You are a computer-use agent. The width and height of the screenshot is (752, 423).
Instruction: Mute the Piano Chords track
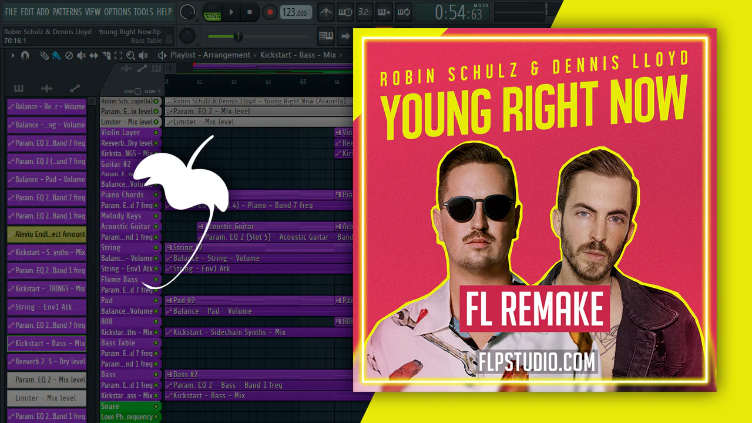(156, 195)
